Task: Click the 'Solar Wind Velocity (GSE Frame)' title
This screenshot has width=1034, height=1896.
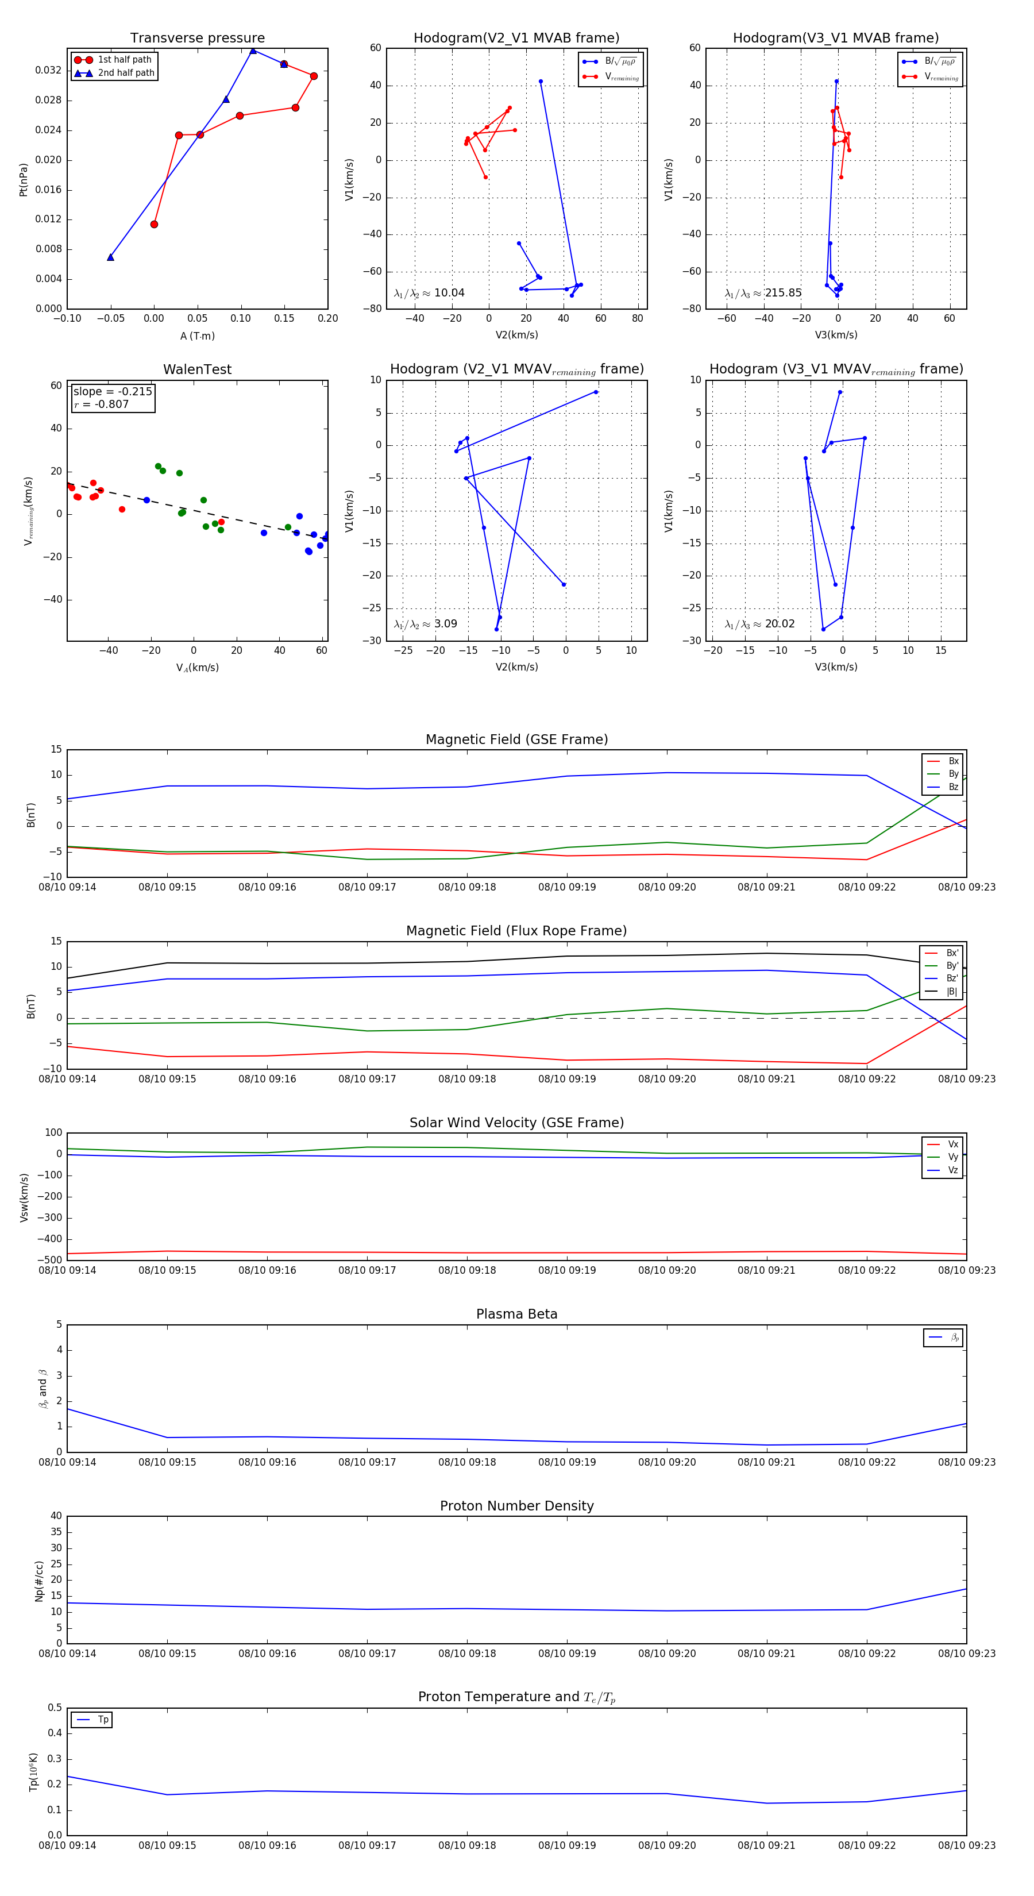Action: (516, 1123)
